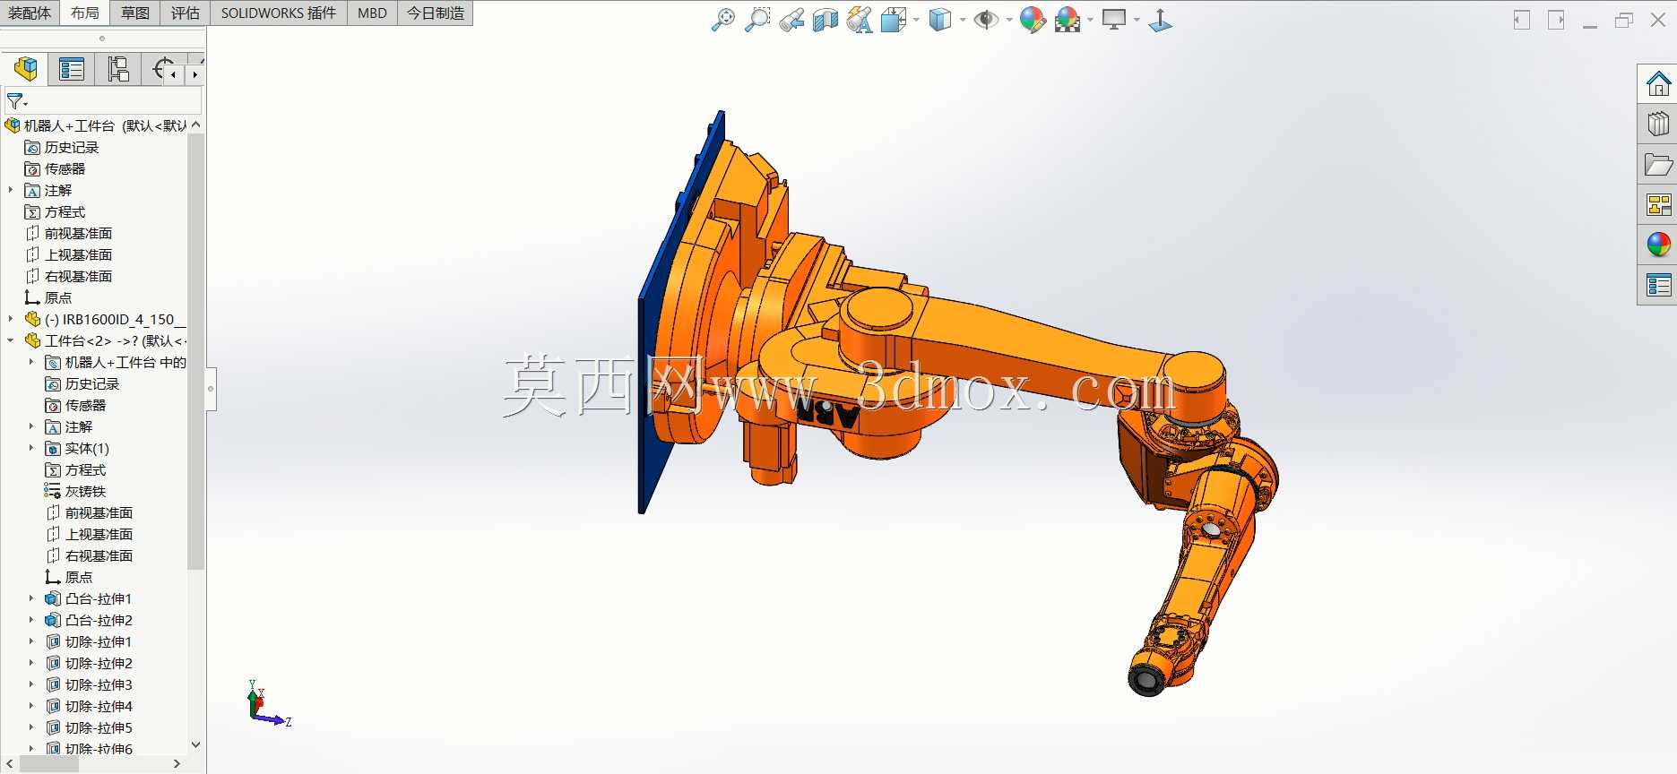
Task: Select top-level 前视基准面 plane
Action: coord(68,233)
